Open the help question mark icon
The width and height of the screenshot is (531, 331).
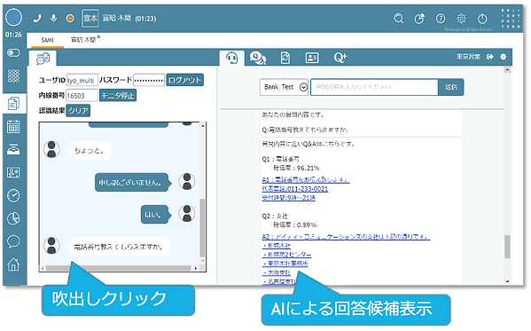coord(441,19)
